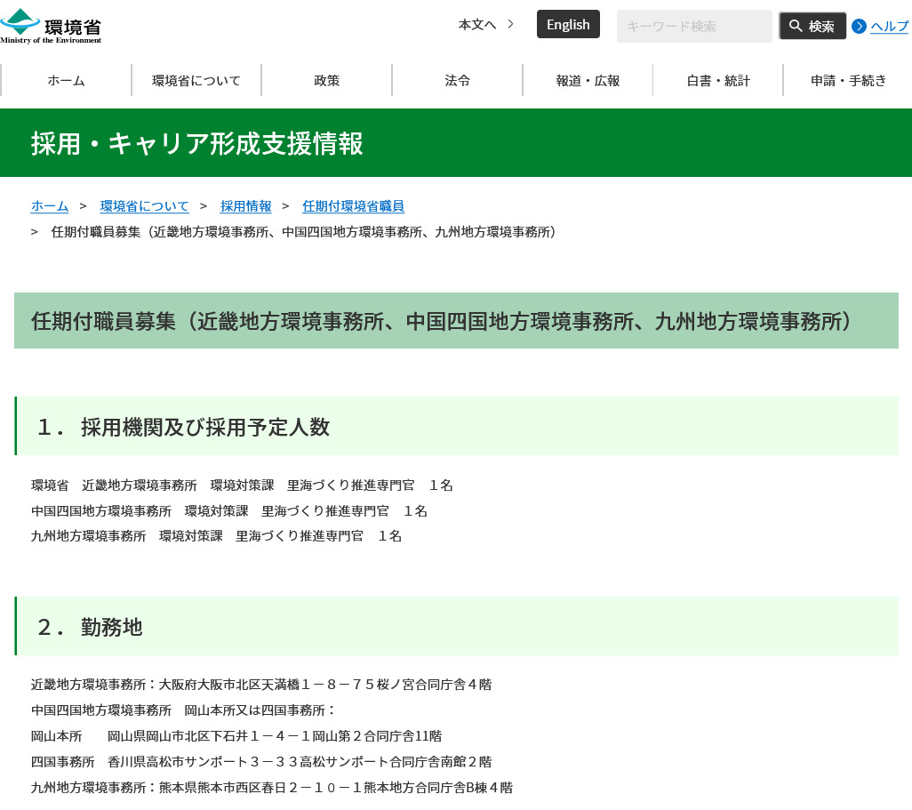The height and width of the screenshot is (810, 912).
Task: Open the ホーム navigation menu item
Action: pyautogui.click(x=67, y=80)
